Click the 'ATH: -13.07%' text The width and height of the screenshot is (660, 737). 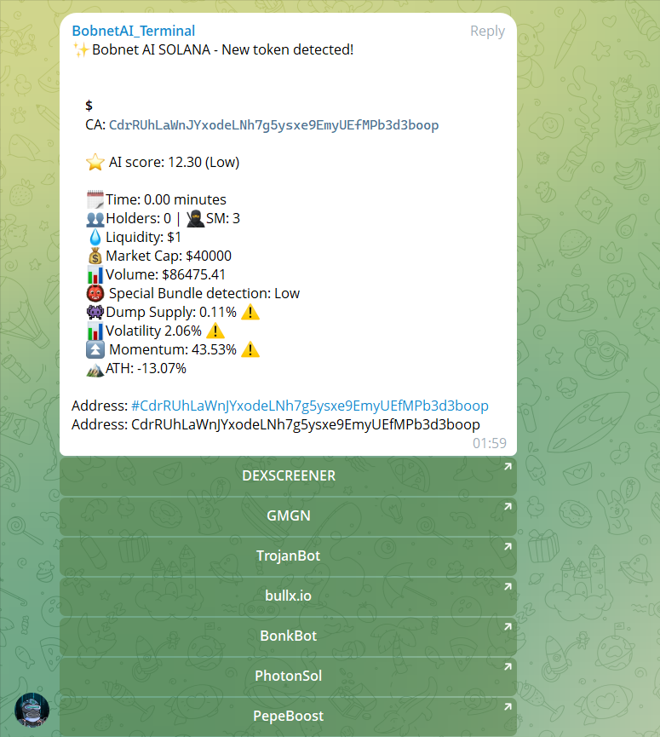point(146,368)
